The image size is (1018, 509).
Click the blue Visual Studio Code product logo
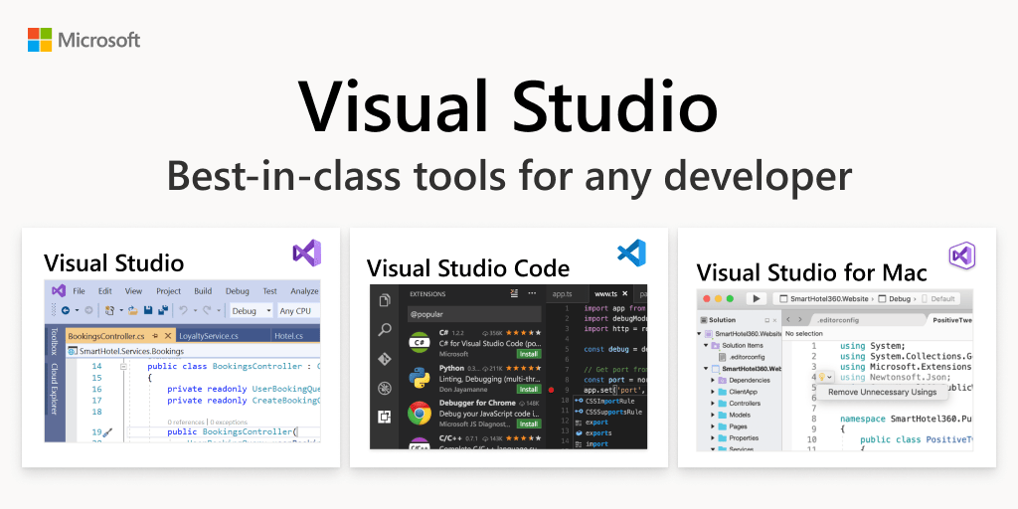[x=631, y=252]
